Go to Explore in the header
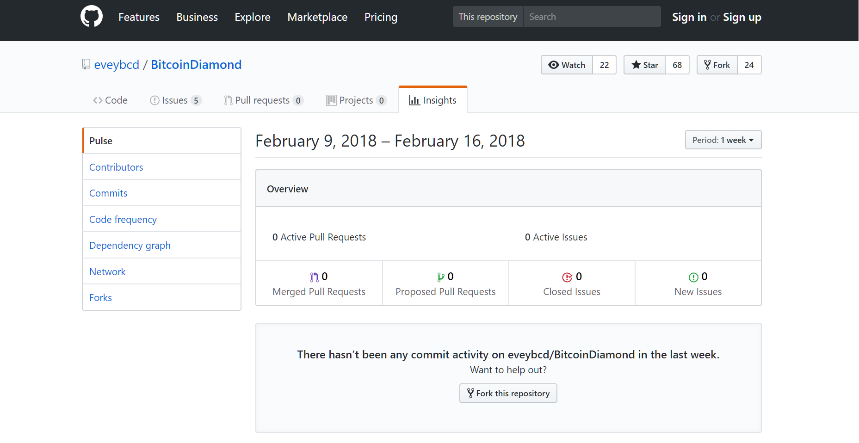 click(253, 17)
